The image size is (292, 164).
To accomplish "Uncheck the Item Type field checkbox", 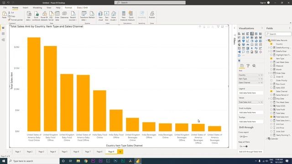I will pyautogui.click(x=271, y=58).
